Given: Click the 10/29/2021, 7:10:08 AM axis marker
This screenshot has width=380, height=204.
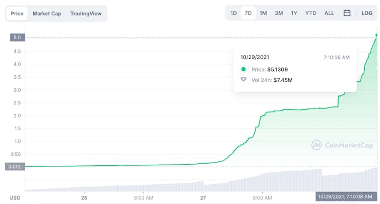Looking at the screenshot, I should (346, 196).
